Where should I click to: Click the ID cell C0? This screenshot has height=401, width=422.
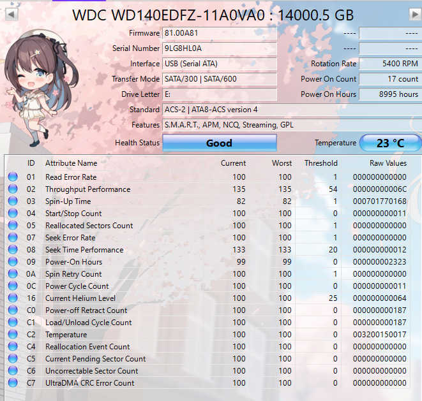pyautogui.click(x=31, y=310)
